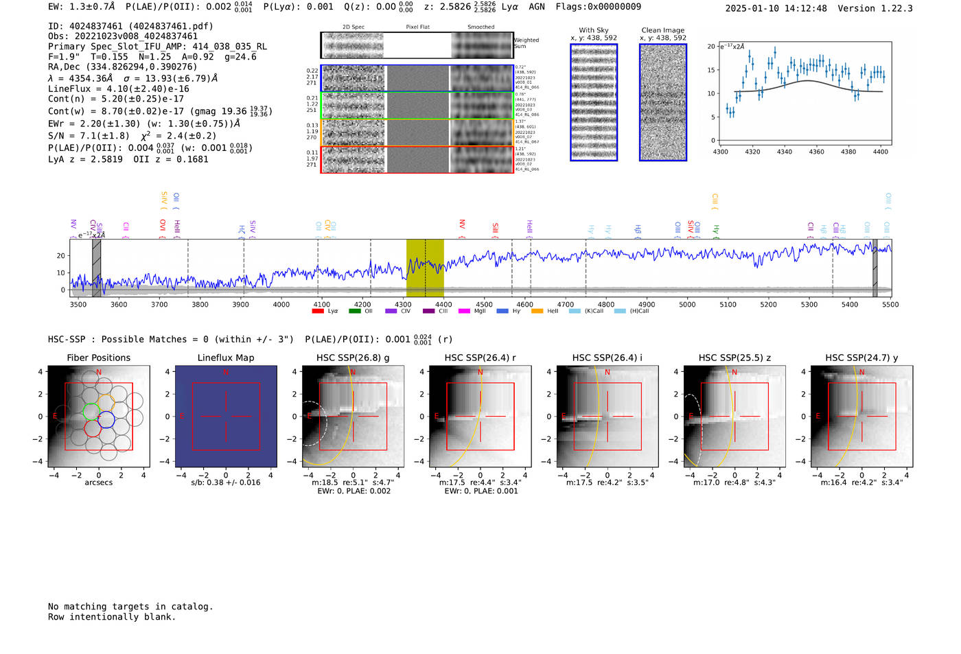
Task: Click the Weighted Sum 2D spectrum row
Action: point(417,45)
